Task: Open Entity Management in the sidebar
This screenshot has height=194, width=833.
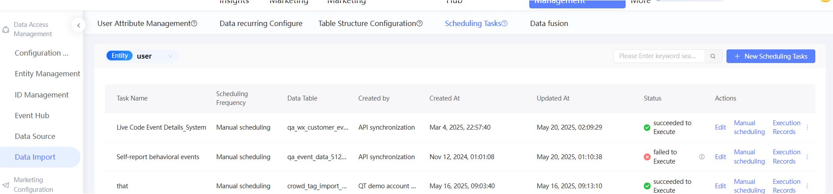Action: click(x=47, y=74)
